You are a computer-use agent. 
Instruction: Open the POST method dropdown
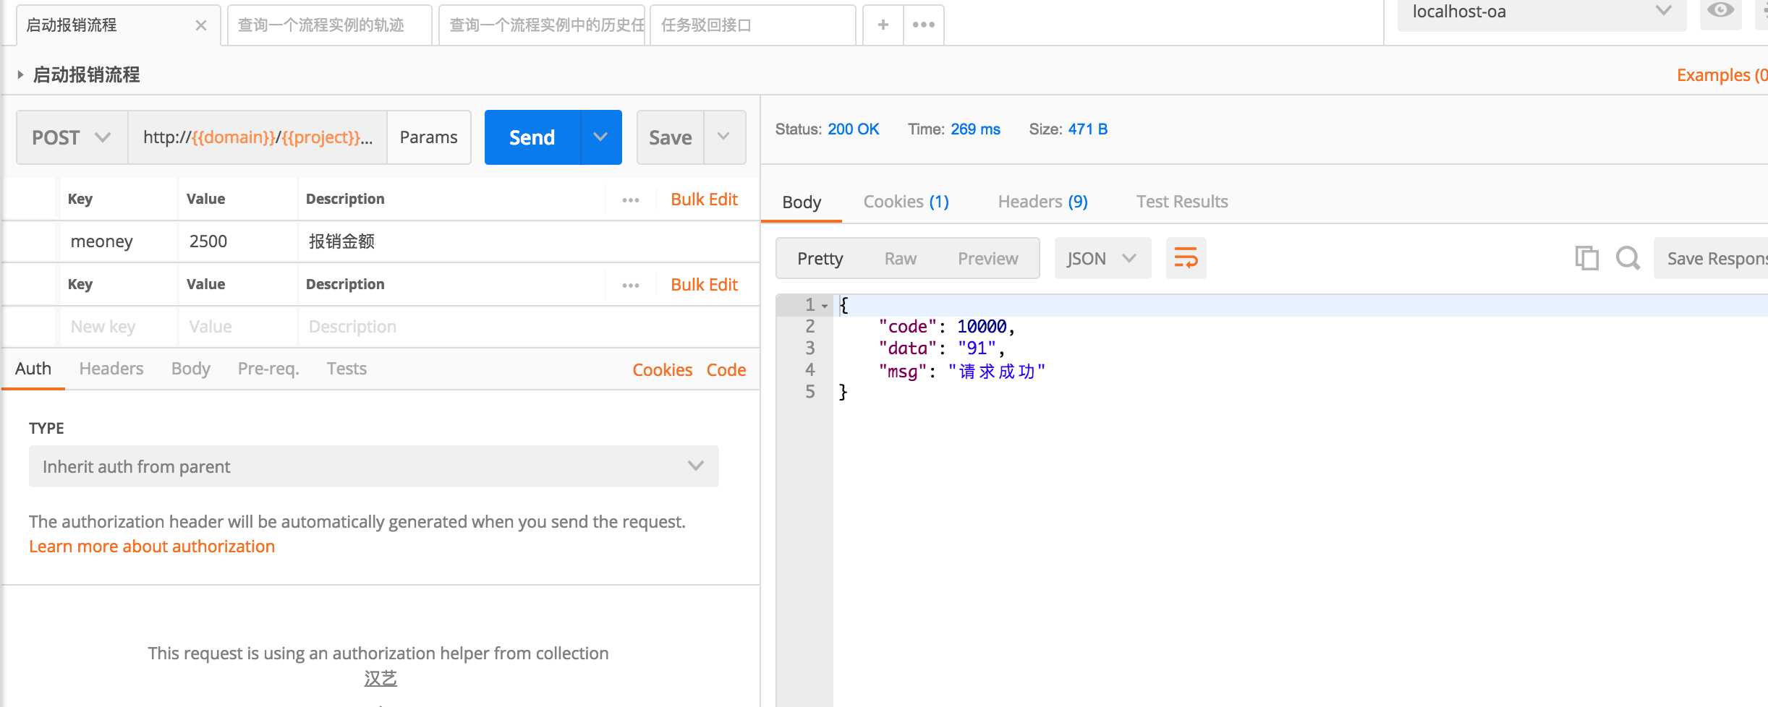(x=72, y=137)
